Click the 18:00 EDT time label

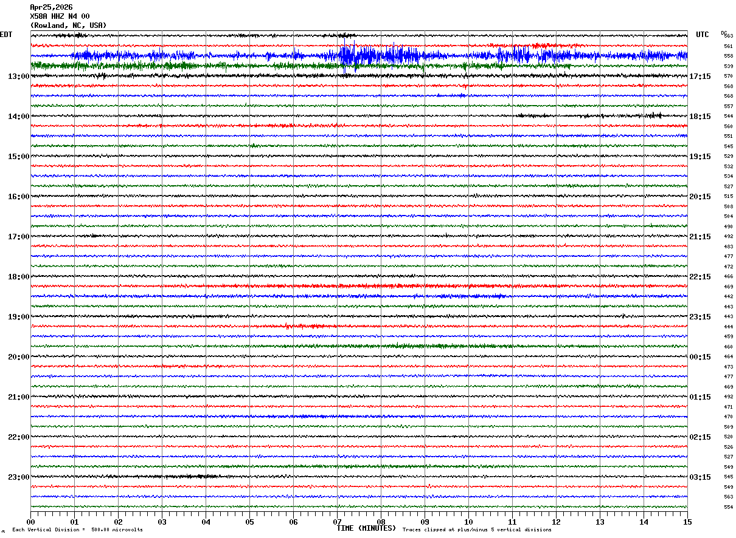click(x=18, y=277)
